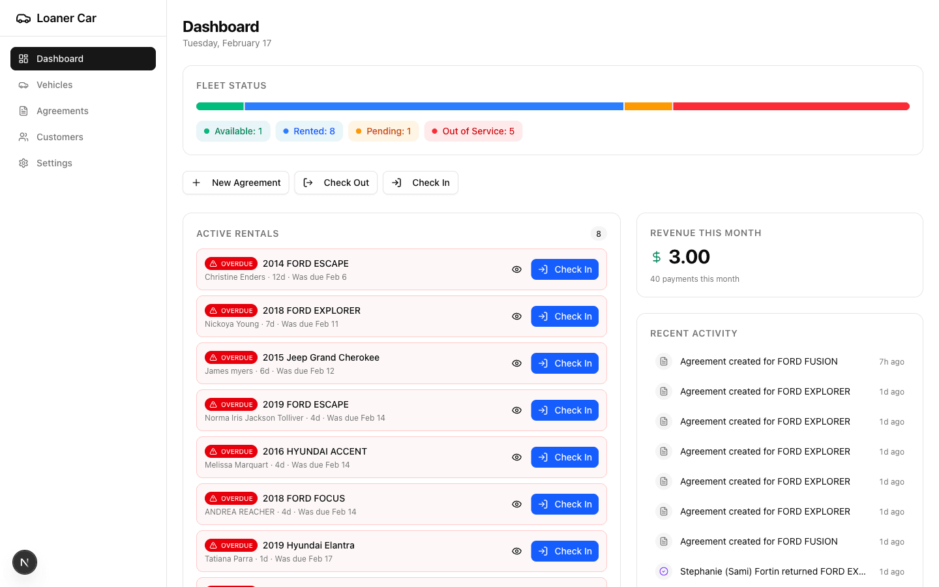Screen dimensions: 939x587
Task: Click the red Out of Service fleet bar segment
Action: (791, 106)
